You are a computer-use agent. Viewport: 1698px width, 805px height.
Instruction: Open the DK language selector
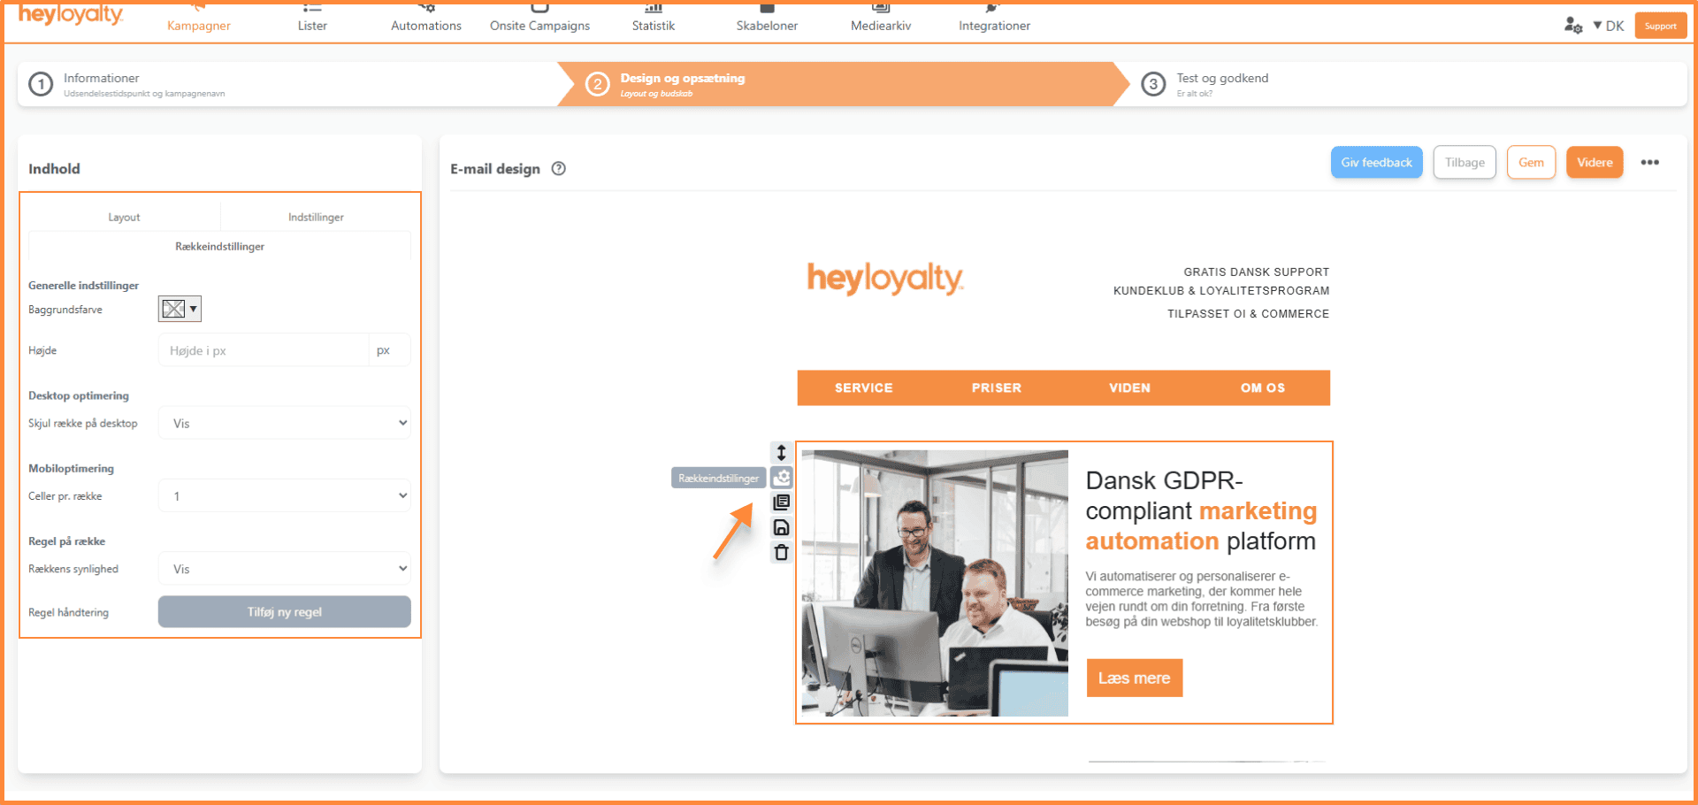1609,26
